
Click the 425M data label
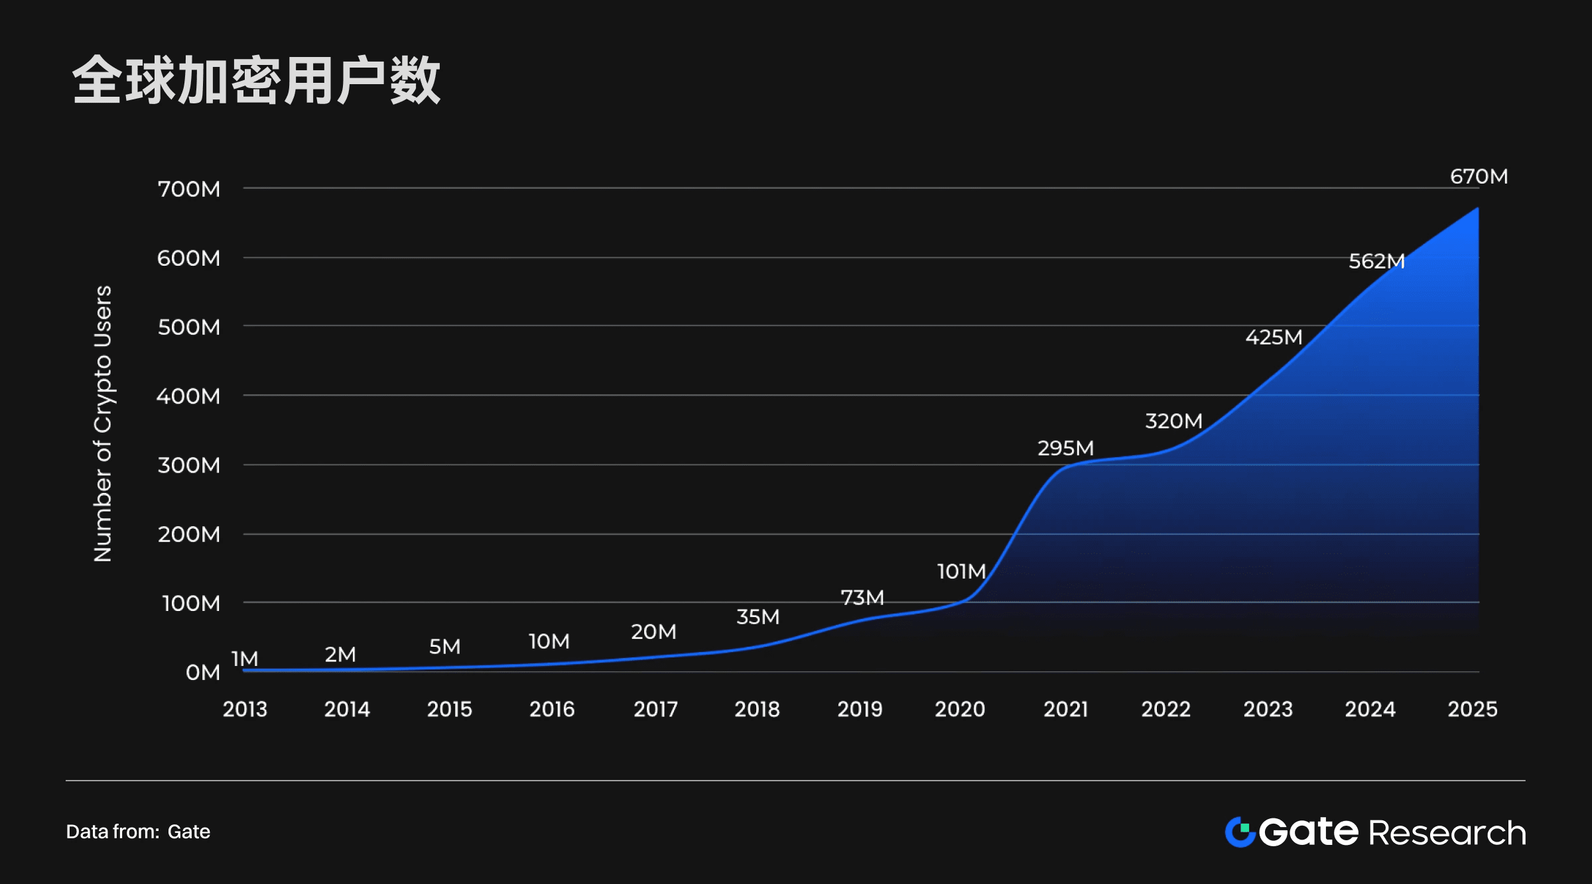[1274, 337]
